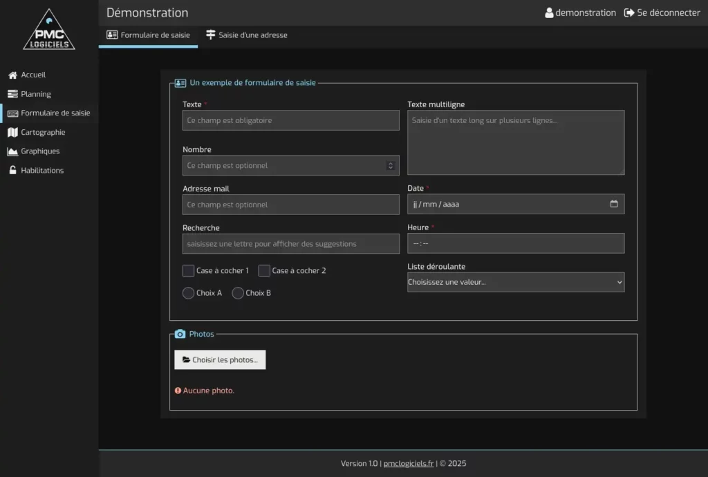Click the Heure time input field
This screenshot has width=708, height=477.
516,243
